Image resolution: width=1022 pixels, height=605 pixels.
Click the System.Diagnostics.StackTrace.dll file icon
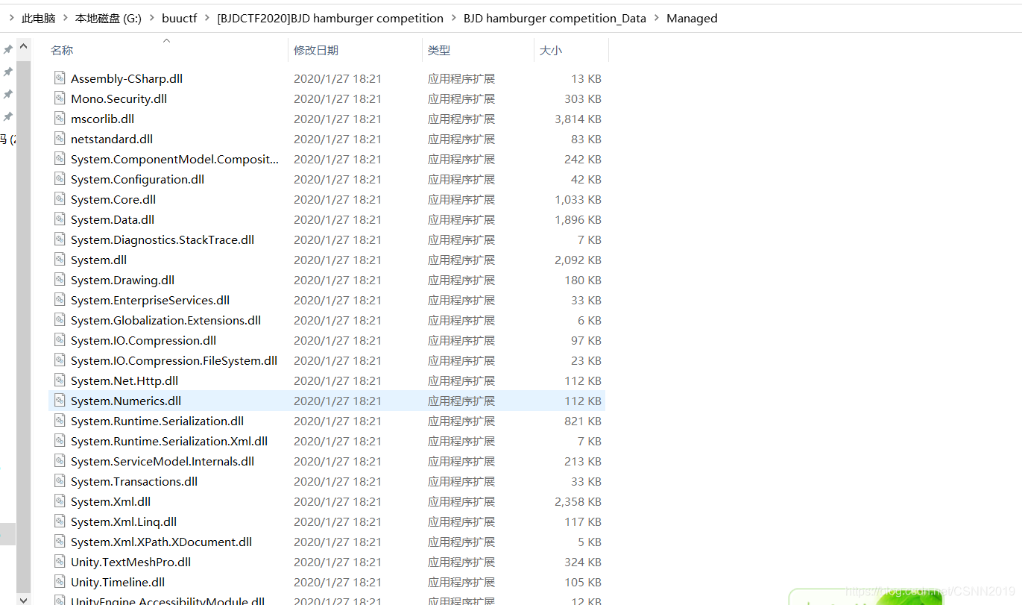pos(60,239)
